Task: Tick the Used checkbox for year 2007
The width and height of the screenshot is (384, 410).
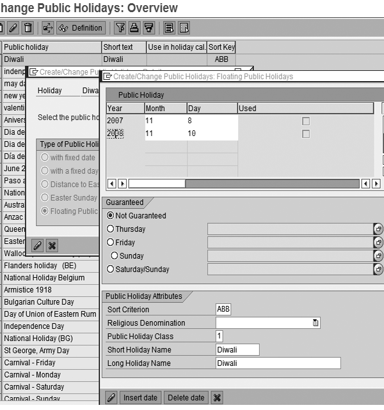Action: tap(306, 121)
